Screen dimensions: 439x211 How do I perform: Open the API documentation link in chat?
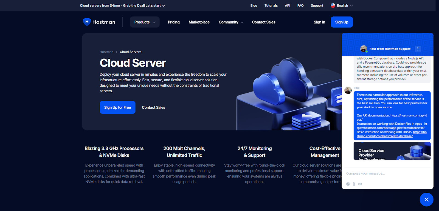coord(409,116)
